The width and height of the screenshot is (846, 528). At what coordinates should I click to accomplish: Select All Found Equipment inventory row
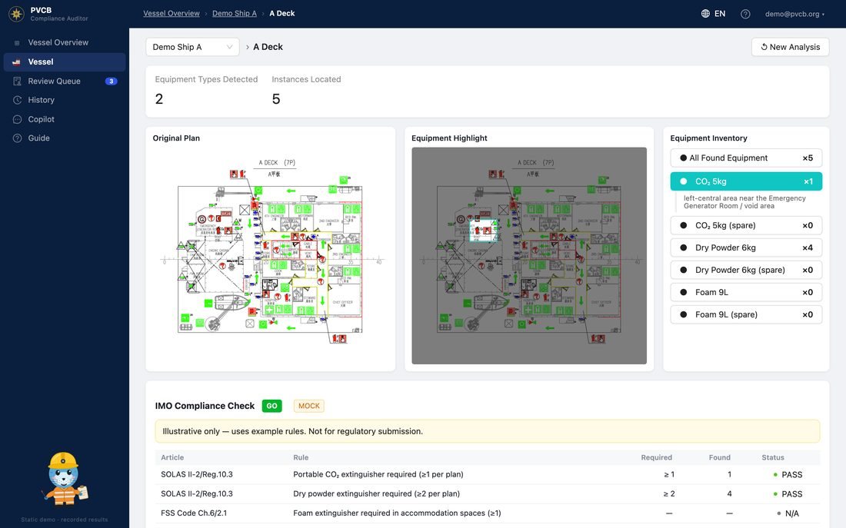(x=746, y=158)
